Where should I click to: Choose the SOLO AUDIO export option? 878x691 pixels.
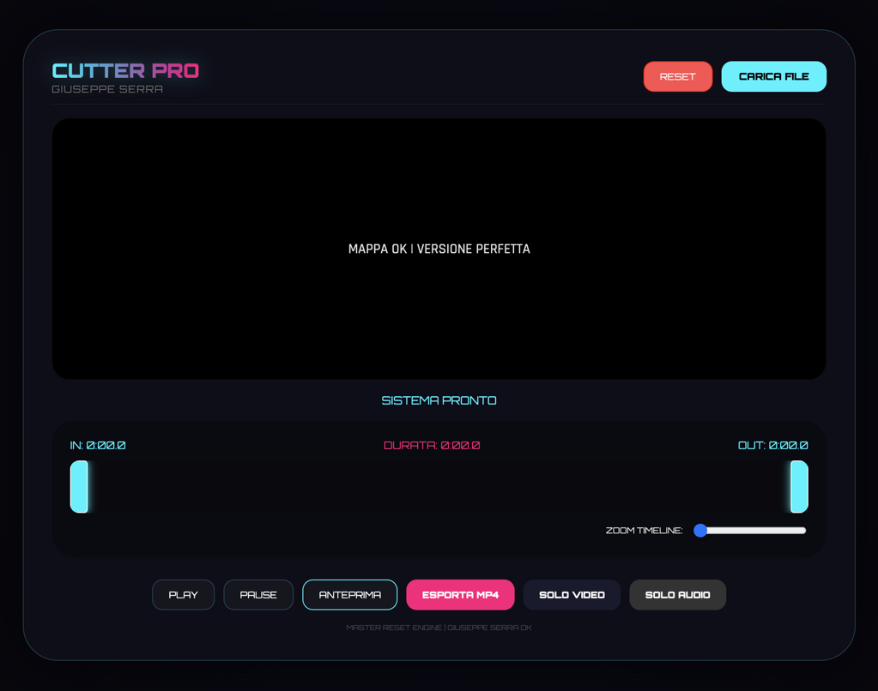[677, 595]
